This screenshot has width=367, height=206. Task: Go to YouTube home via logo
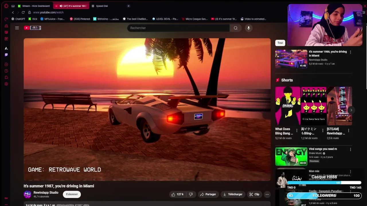coord(32,28)
